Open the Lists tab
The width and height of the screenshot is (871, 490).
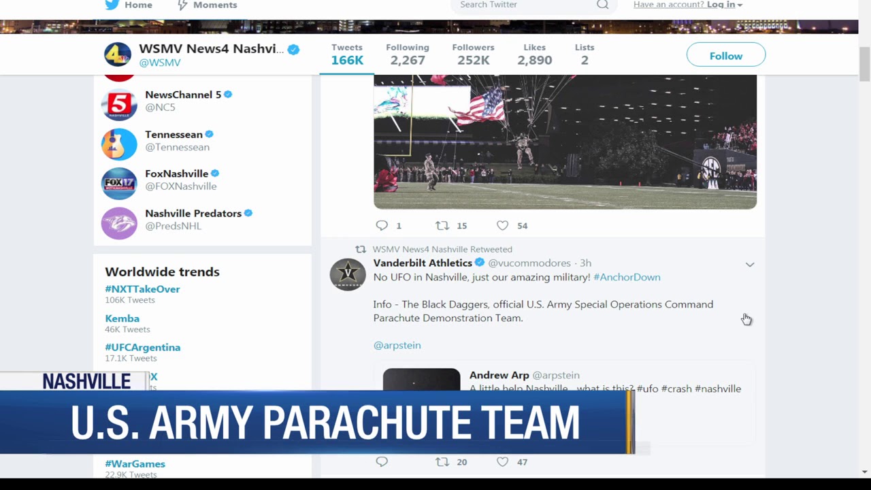coord(585,54)
